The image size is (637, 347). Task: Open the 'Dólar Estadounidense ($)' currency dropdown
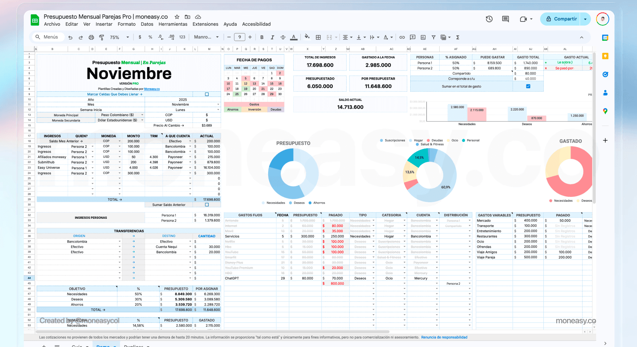click(x=142, y=120)
